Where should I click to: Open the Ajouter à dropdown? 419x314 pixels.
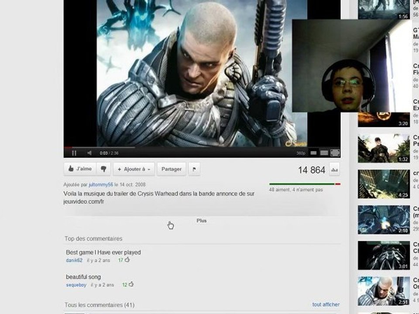(x=134, y=169)
